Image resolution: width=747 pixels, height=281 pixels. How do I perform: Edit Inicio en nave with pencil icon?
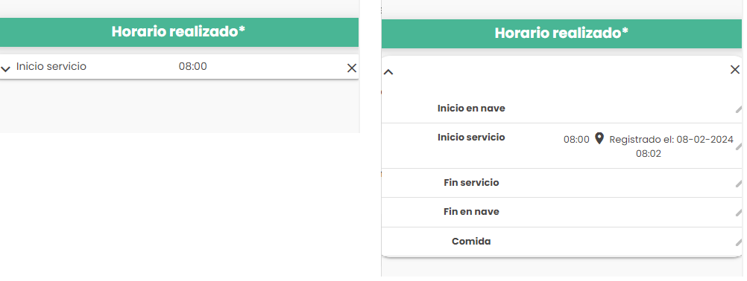click(739, 109)
